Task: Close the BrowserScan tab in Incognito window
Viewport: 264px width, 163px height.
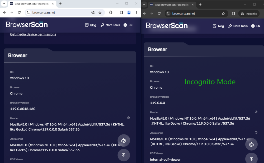Action: click(193, 4)
